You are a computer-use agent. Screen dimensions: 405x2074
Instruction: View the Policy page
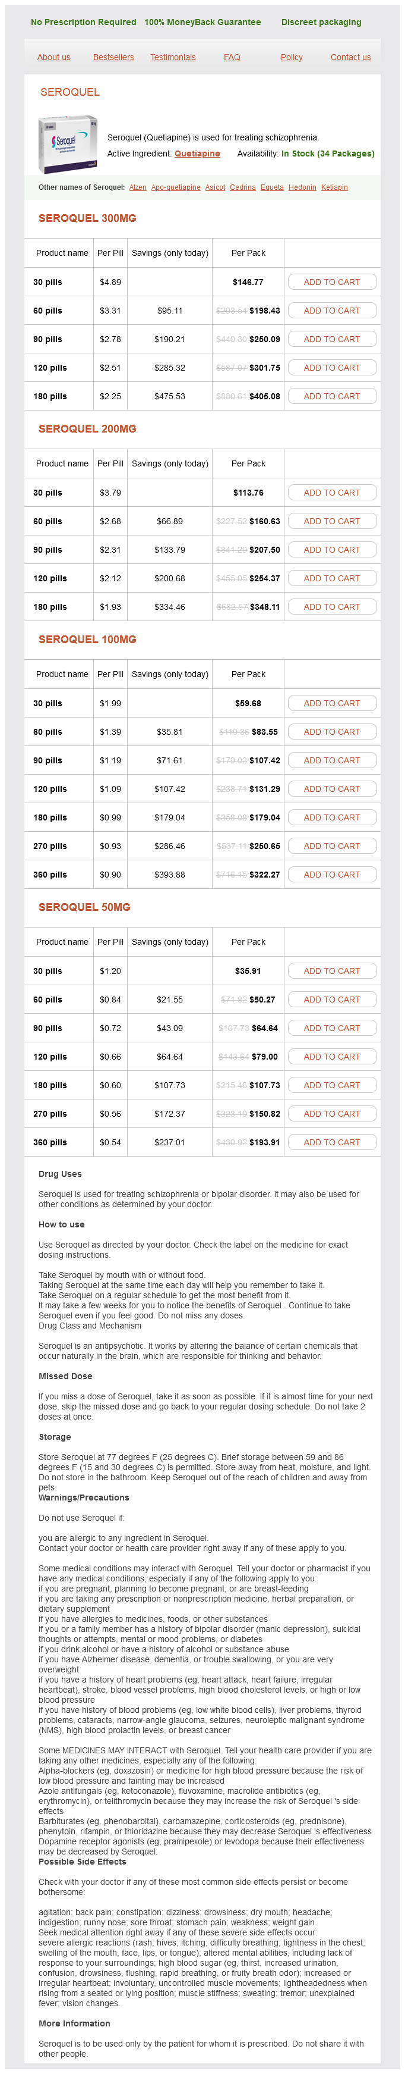pyautogui.click(x=292, y=57)
